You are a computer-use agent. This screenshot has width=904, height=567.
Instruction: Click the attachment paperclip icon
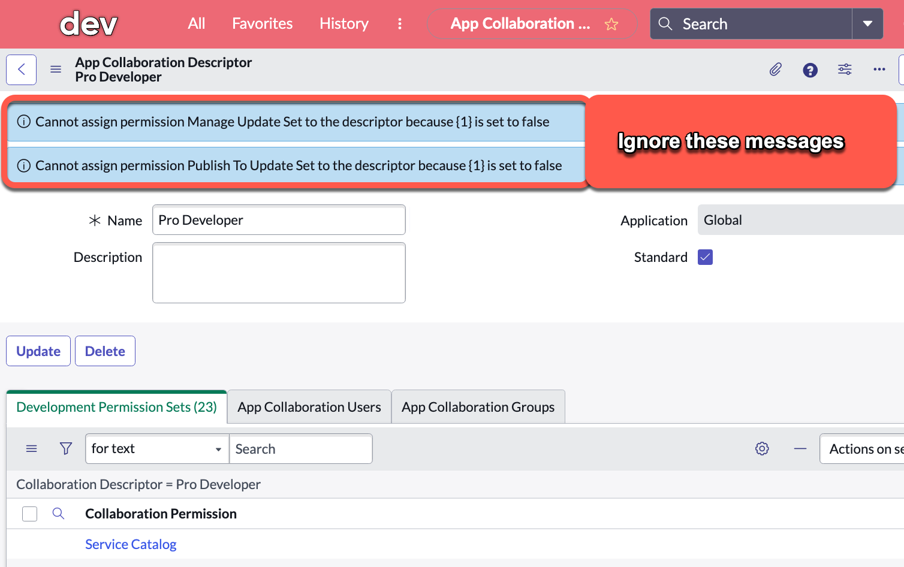click(x=776, y=70)
